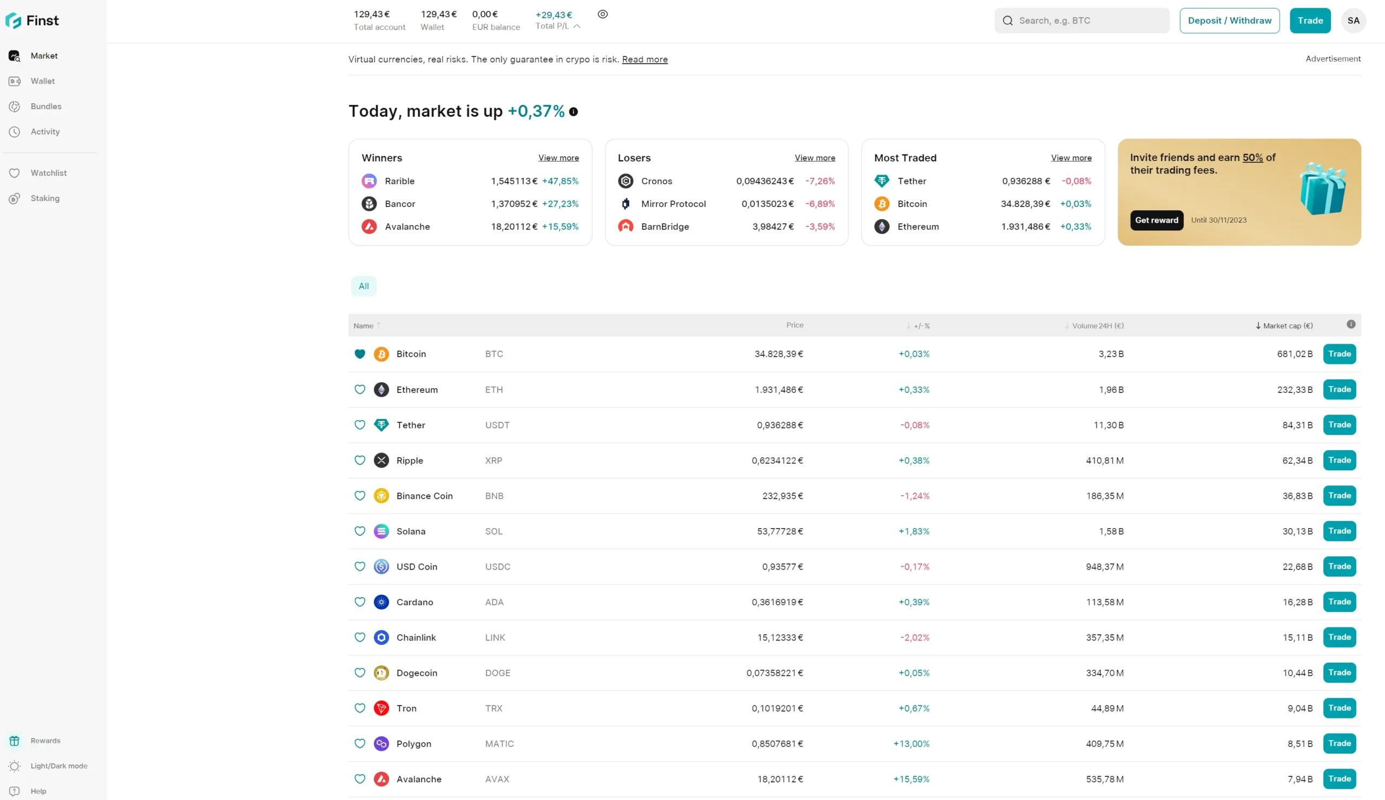The width and height of the screenshot is (1385, 800).
Task: Click Trade button for Ethereum row
Action: (1340, 389)
